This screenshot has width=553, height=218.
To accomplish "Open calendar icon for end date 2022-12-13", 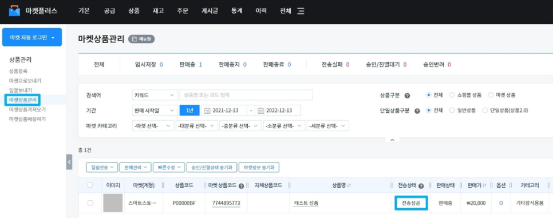I will click(x=260, y=110).
